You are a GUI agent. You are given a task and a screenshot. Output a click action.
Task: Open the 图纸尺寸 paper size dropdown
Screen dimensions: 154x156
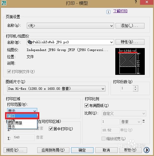[56, 89]
